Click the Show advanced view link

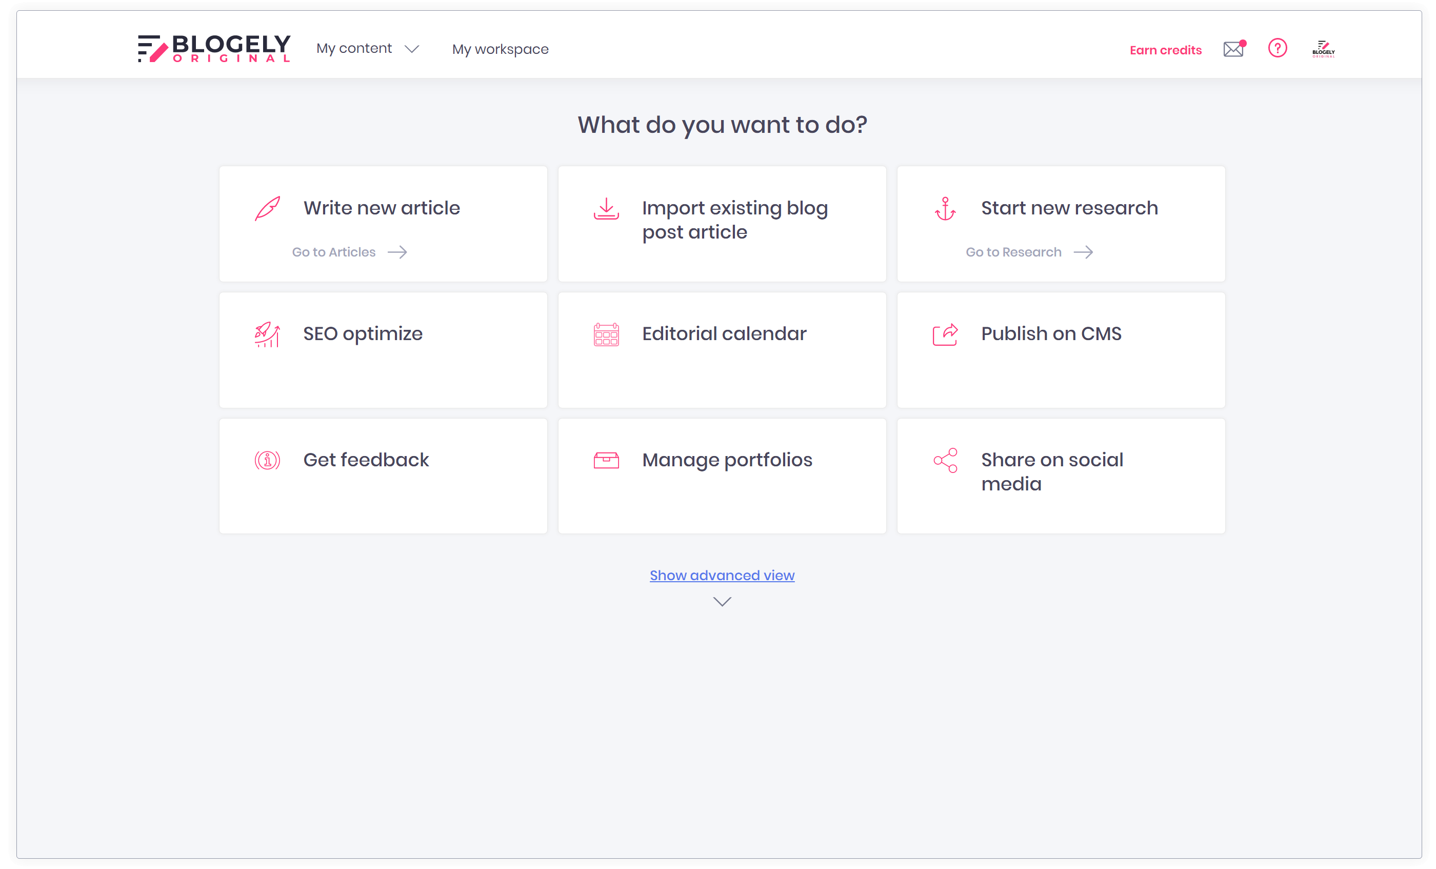click(x=722, y=575)
